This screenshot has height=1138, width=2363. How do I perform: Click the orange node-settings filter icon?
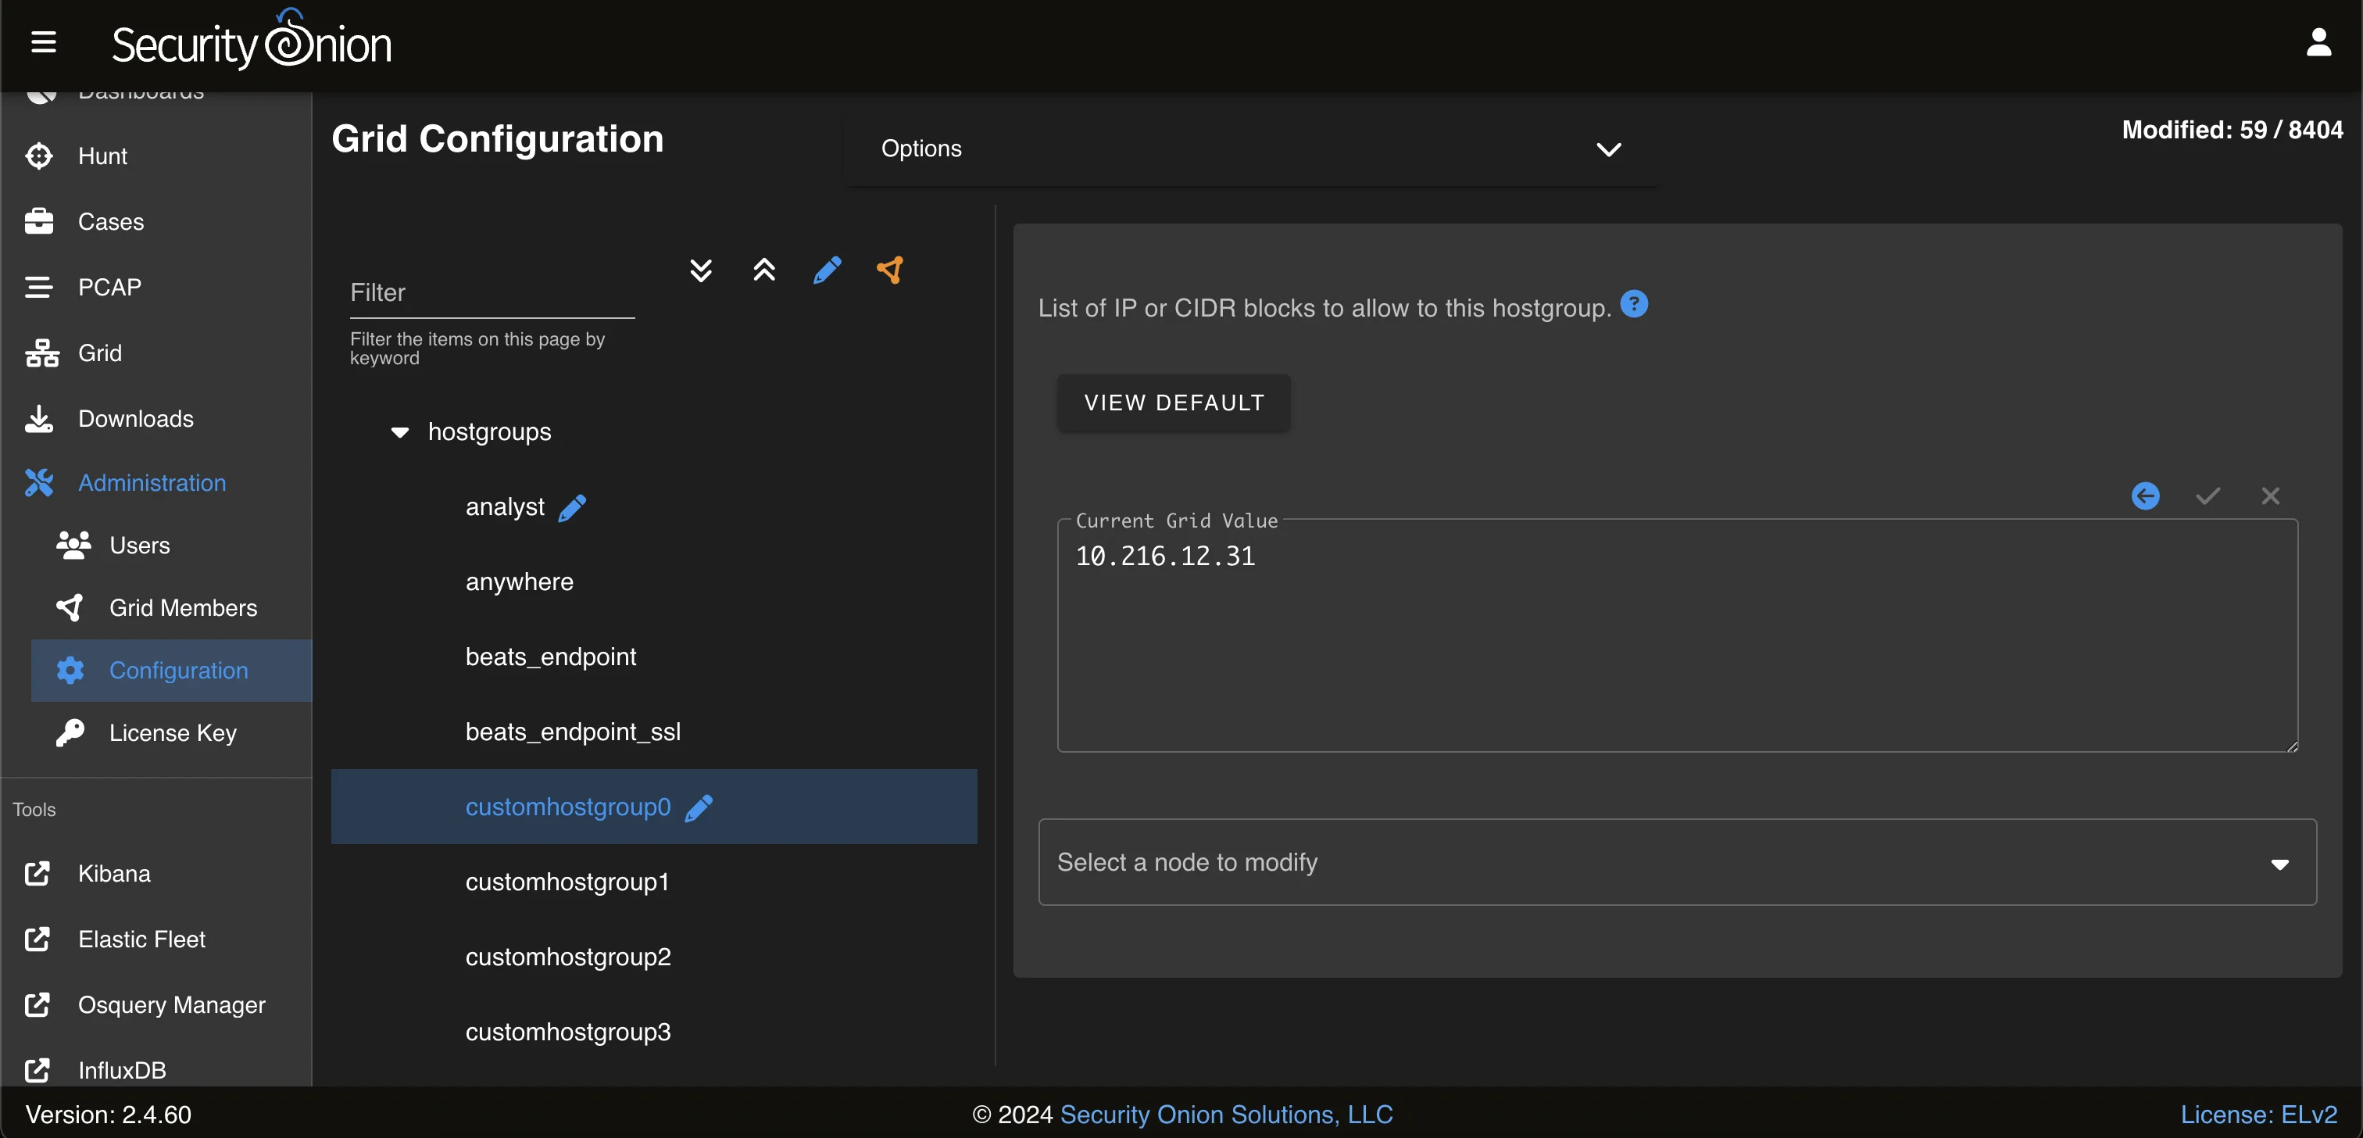point(890,270)
